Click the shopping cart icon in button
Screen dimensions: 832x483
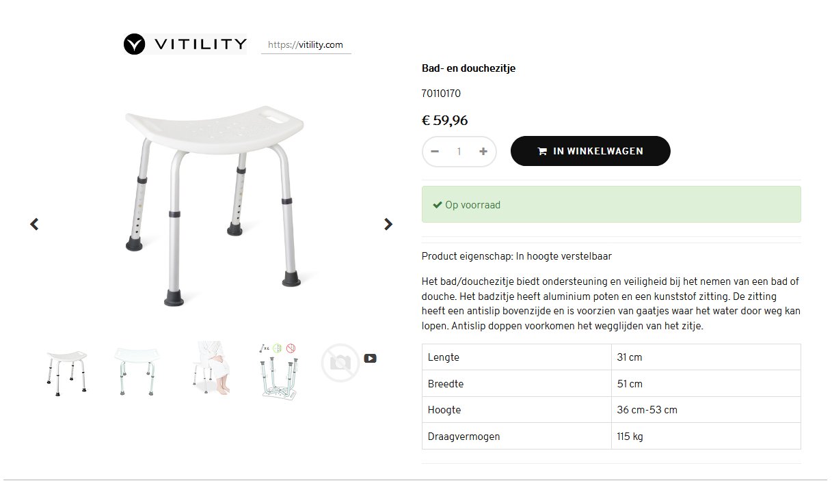542,152
